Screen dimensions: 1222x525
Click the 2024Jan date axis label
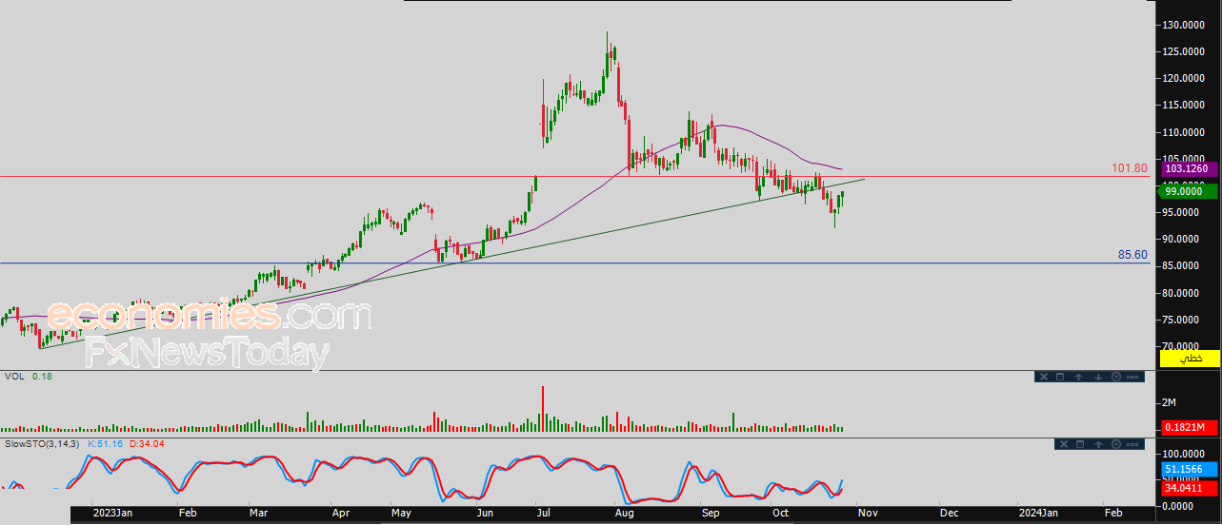[x=1039, y=513]
